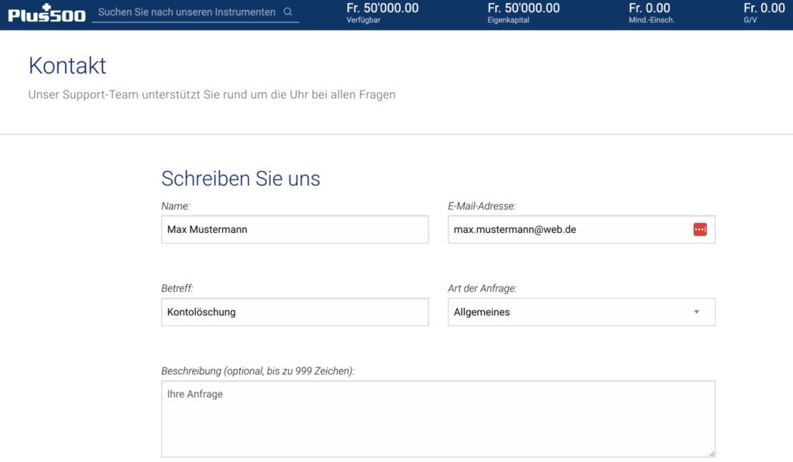Screen dimensions: 793x462
Task: Click the Name: field label
Action: (x=176, y=206)
